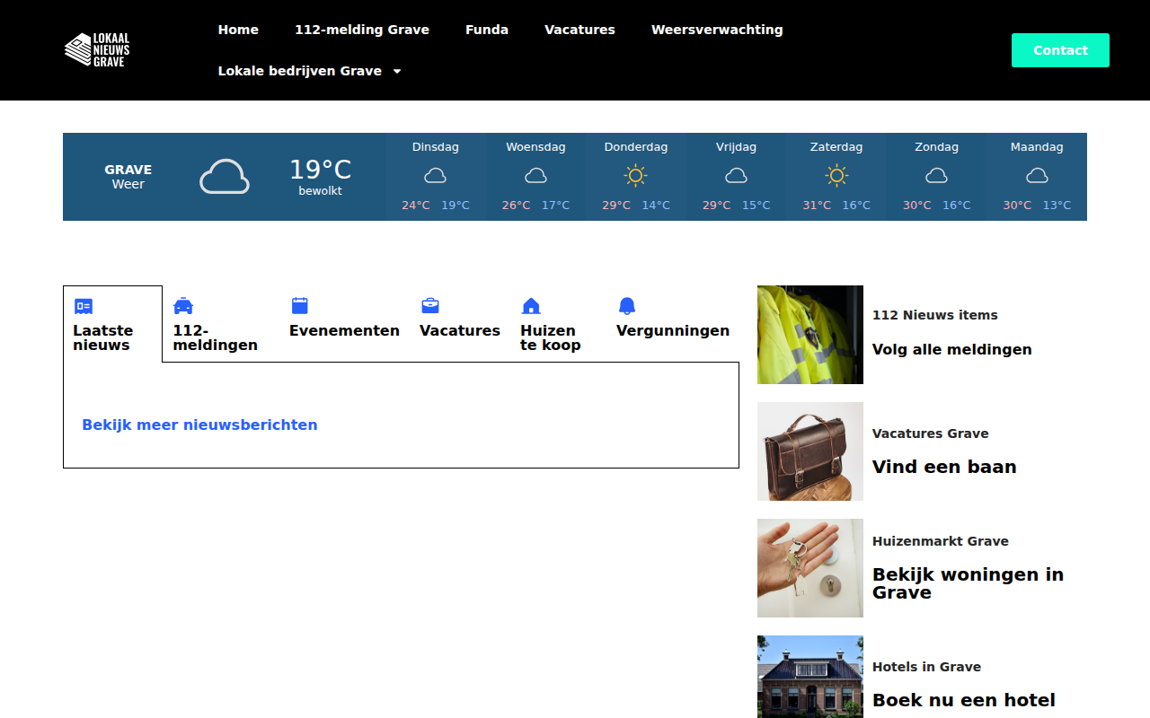1150x718 pixels.
Task: Switch to the Vergunningen tab
Action: [x=673, y=324]
